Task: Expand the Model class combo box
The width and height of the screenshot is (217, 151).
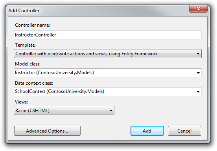Action: pyautogui.click(x=108, y=73)
